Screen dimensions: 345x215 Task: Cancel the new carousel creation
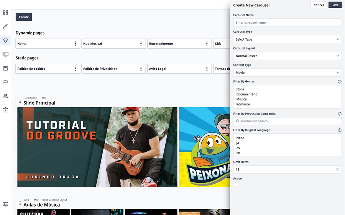coord(319,5)
